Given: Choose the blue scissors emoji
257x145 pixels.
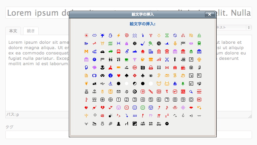Looking at the screenshot, I should click(167, 59).
